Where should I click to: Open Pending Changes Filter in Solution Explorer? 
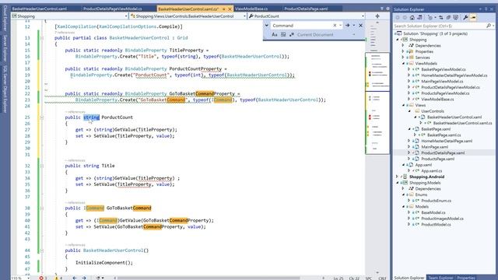430,18
